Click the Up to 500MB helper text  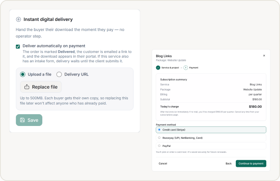(74, 101)
